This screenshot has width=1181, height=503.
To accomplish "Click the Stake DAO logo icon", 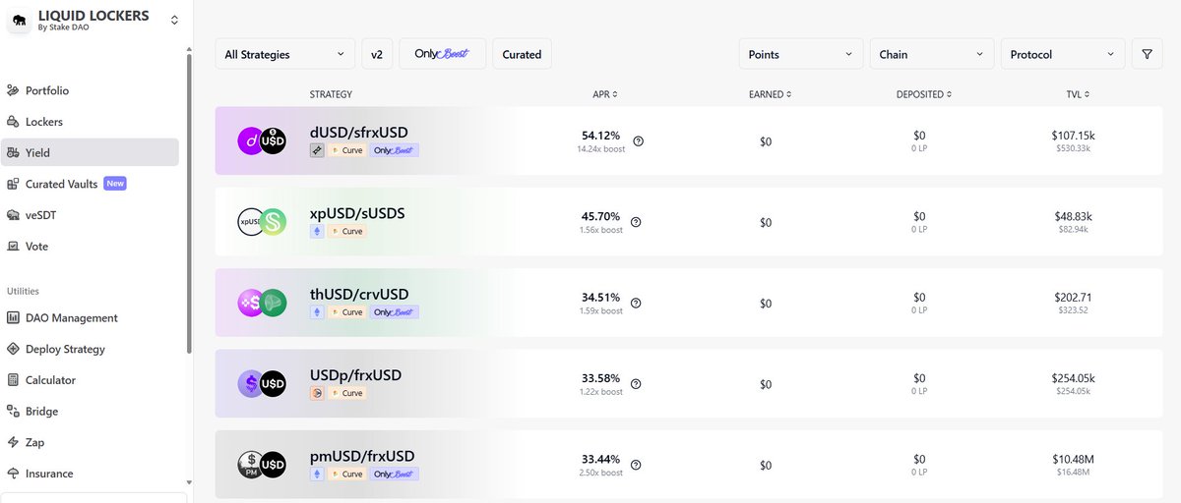I will click(19, 20).
